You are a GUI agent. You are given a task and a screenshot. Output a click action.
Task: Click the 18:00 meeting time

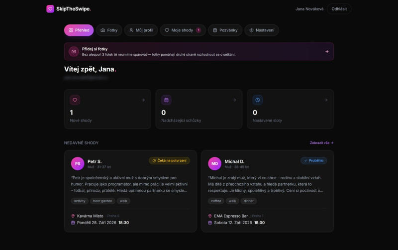[259, 223]
